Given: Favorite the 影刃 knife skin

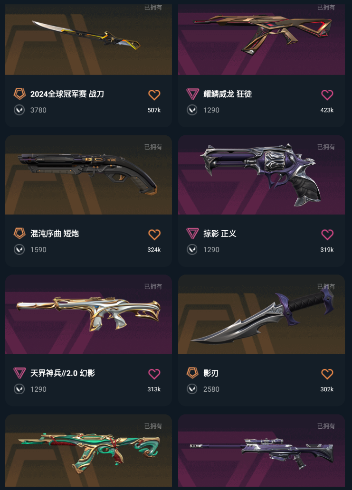Looking at the screenshot, I should (327, 374).
